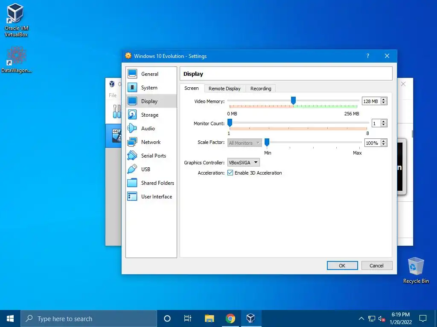The width and height of the screenshot is (437, 327).
Task: Click Cancel to discard settings
Action: pyautogui.click(x=376, y=266)
